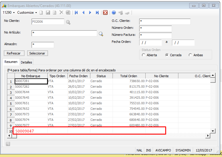Switch to the Detalles tab
Viewport: 222px width, 157px height.
[x=27, y=62]
